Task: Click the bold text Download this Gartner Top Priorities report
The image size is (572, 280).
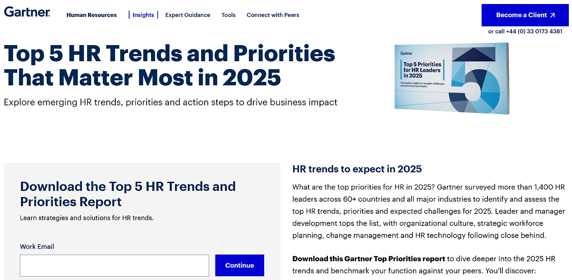Action: (x=369, y=259)
